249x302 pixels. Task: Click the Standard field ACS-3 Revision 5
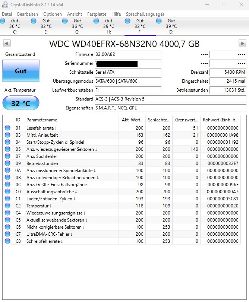[171, 99]
